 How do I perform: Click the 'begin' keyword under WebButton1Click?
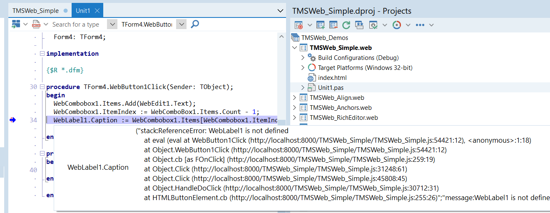(55, 95)
